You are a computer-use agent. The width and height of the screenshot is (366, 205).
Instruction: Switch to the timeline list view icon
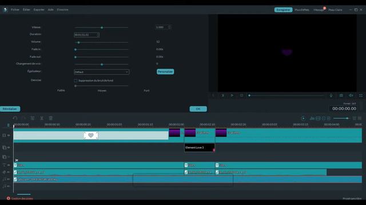[355, 118]
